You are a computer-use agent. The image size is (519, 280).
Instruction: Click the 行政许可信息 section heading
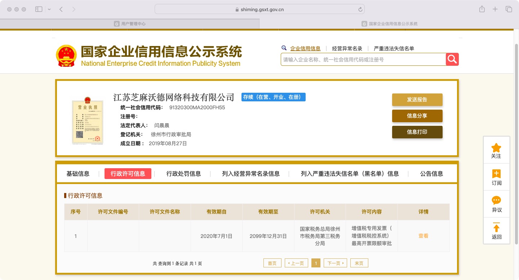(85, 196)
